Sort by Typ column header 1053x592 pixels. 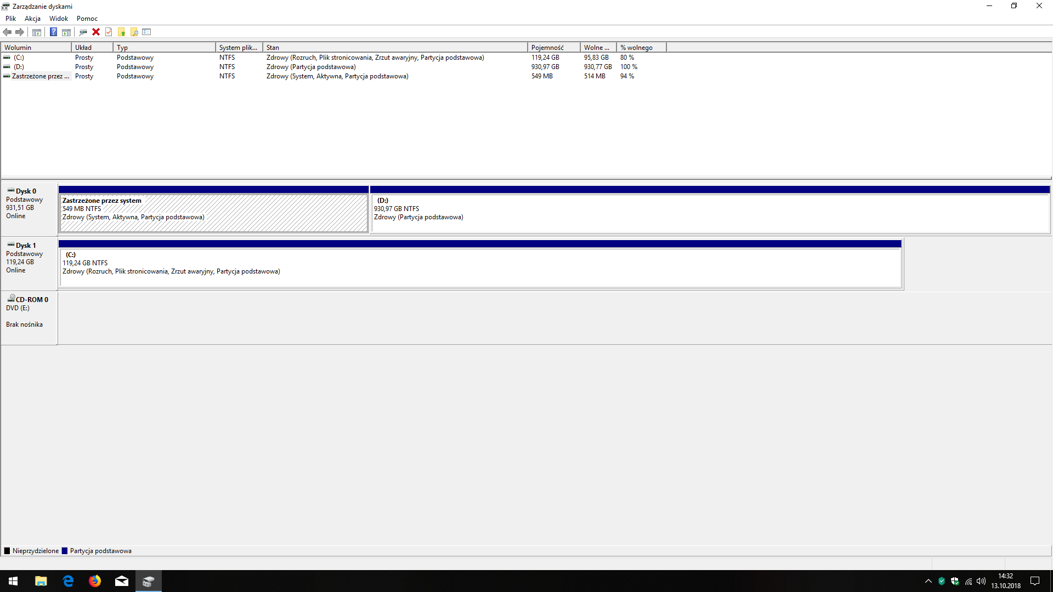coord(165,48)
